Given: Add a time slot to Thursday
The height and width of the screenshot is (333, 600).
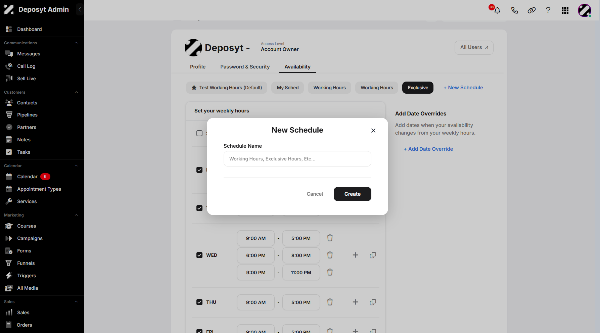Looking at the screenshot, I should (355, 302).
